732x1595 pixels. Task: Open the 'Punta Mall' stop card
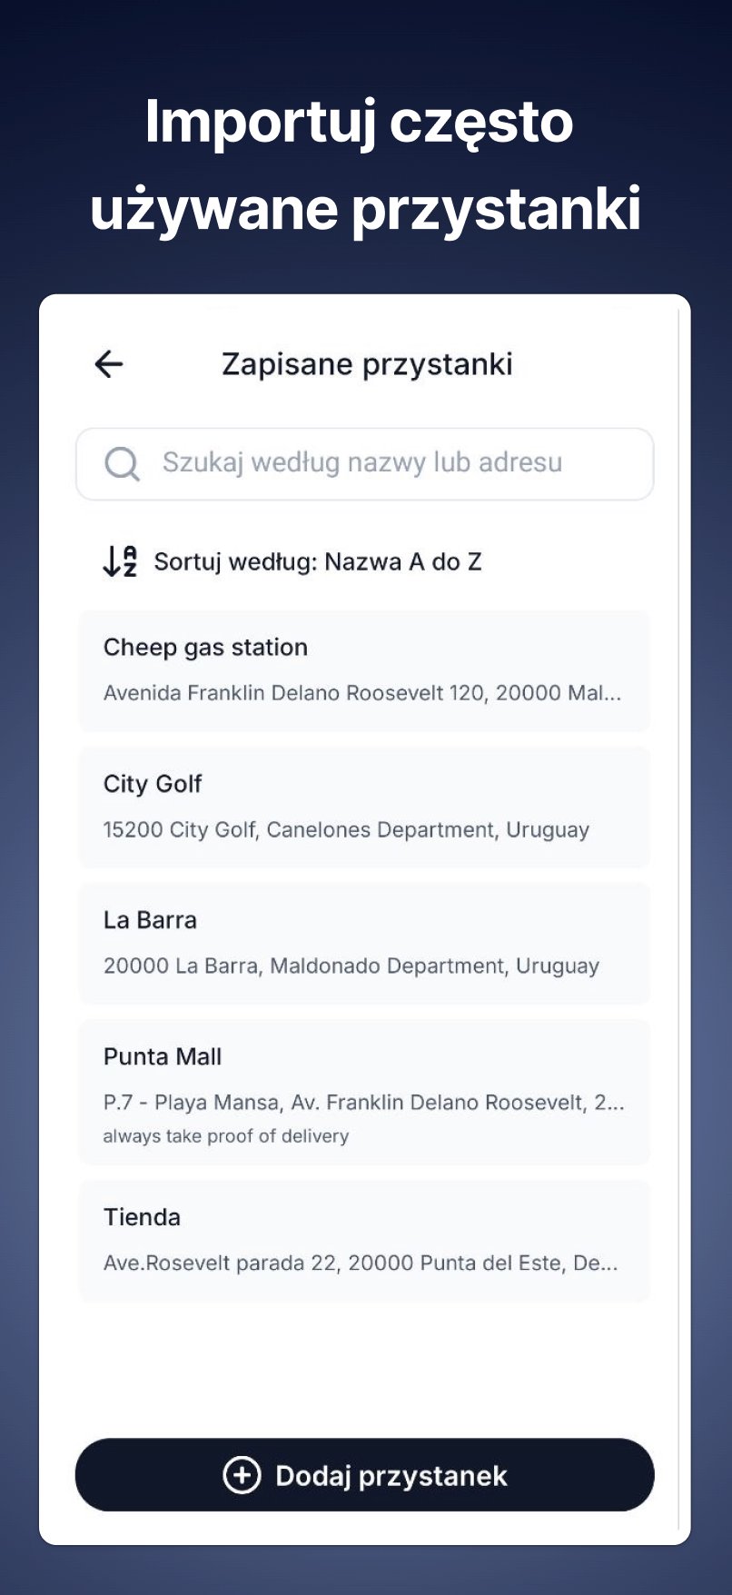(364, 1093)
